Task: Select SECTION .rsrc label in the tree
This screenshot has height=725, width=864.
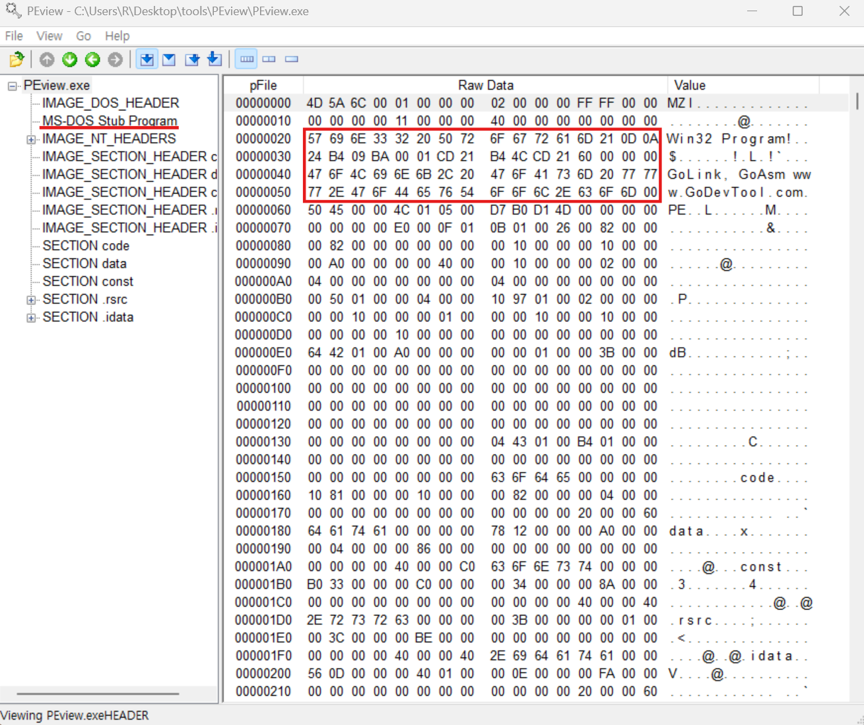Action: pos(85,299)
